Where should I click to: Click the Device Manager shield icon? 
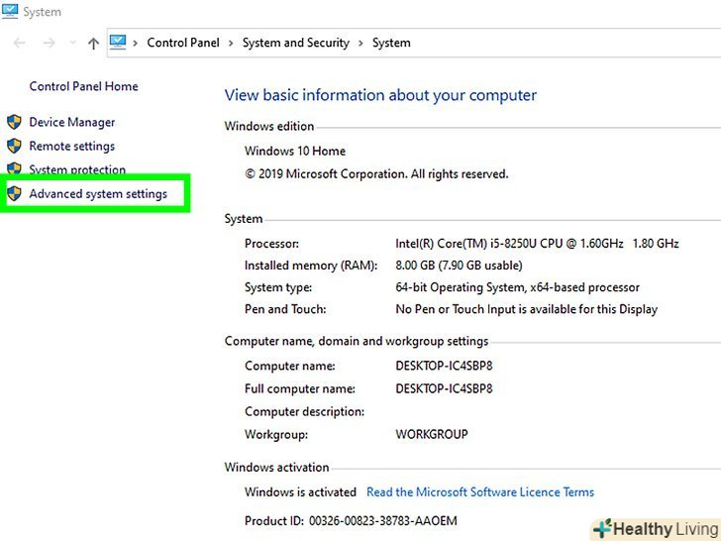pos(14,122)
